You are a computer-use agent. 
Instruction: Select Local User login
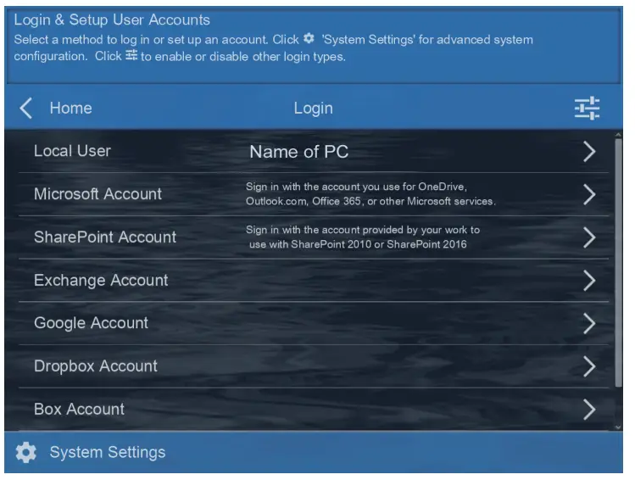314,152
